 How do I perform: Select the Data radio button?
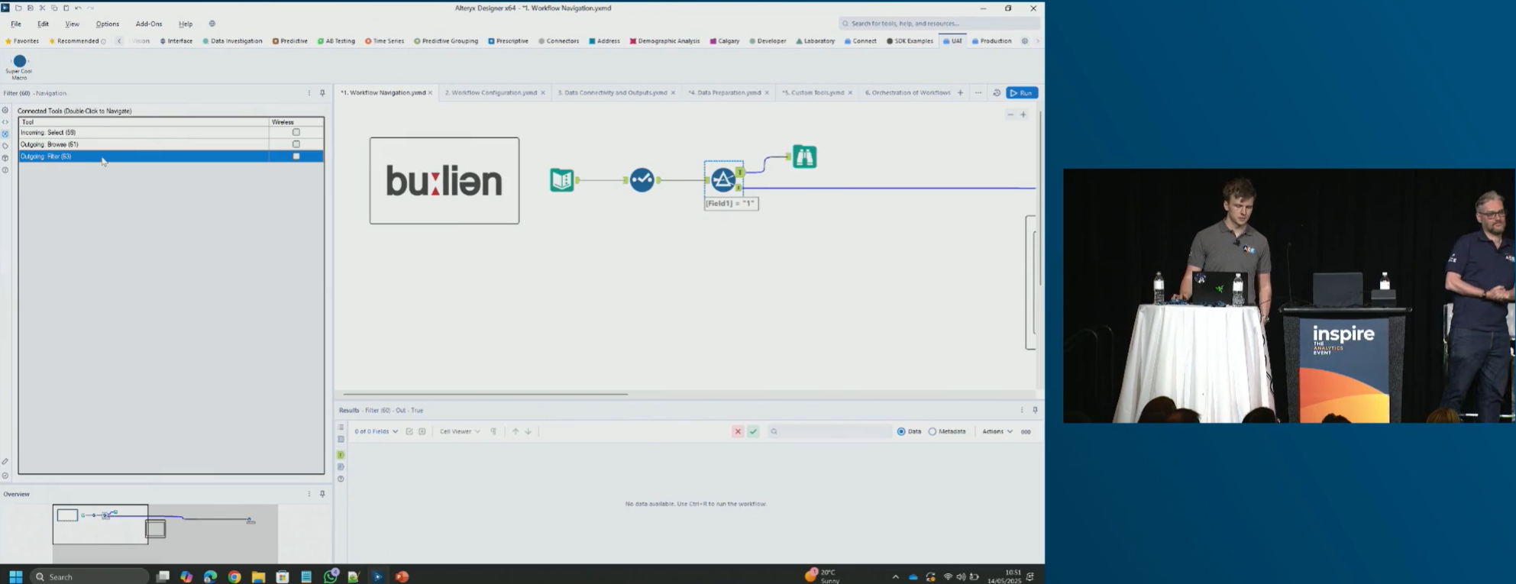[901, 431]
